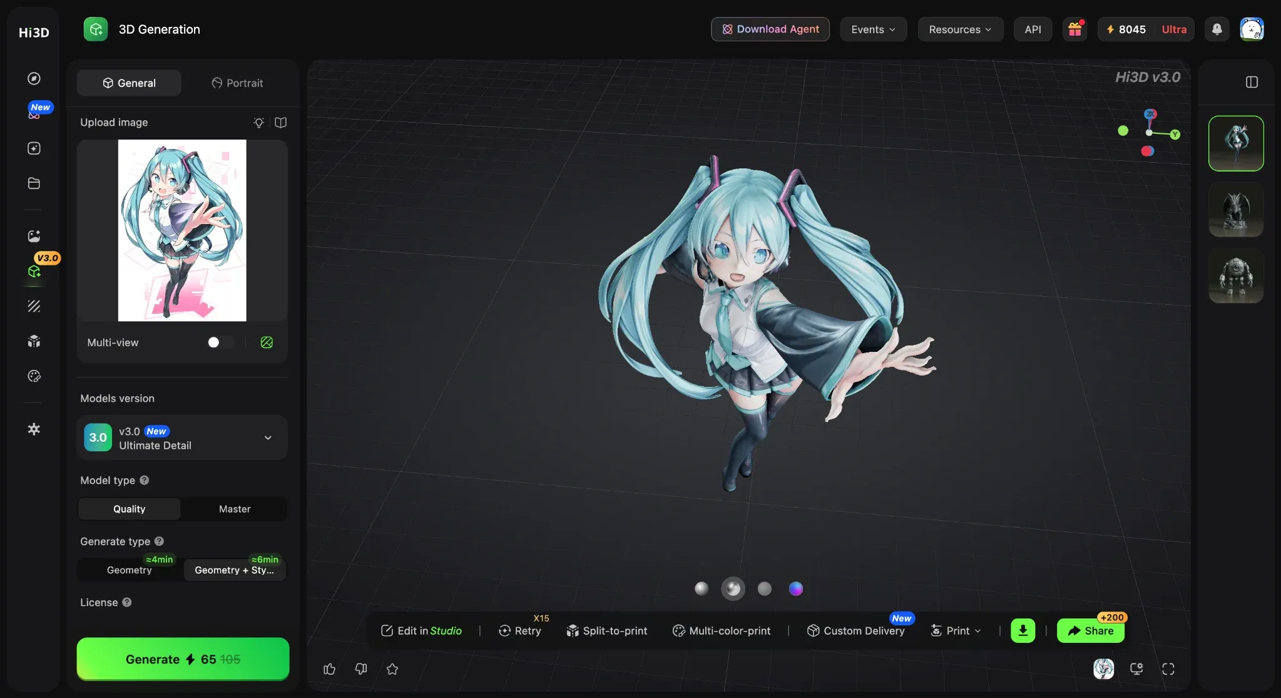Click the 8045 Ultra credits button

pyautogui.click(x=1146, y=29)
